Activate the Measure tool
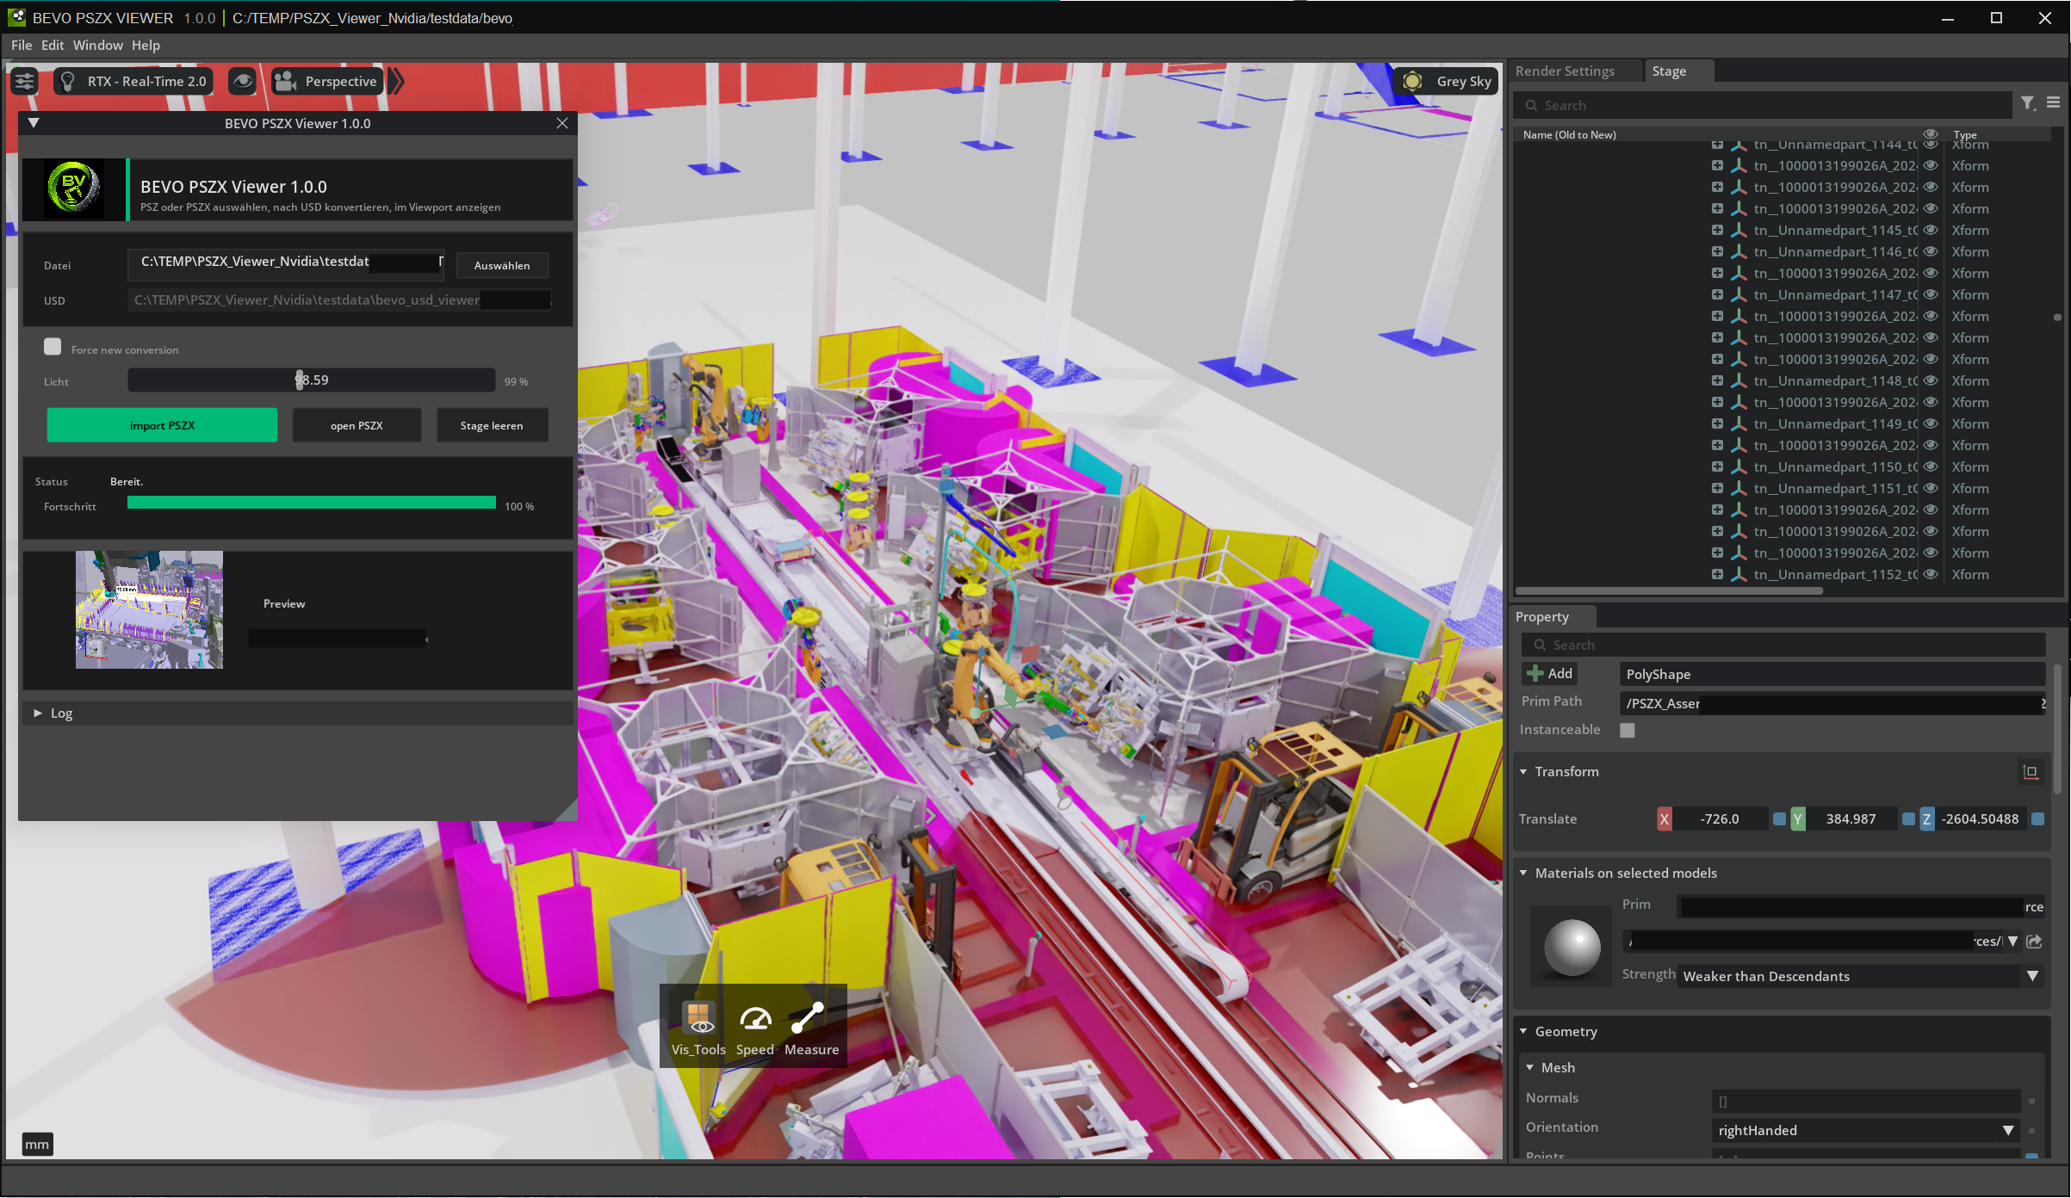This screenshot has width=2071, height=1198. tap(811, 1028)
